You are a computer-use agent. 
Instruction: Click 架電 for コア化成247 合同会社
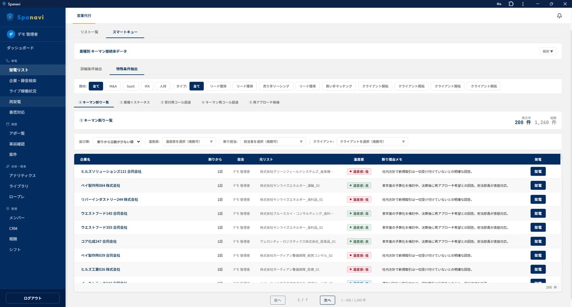(538, 241)
